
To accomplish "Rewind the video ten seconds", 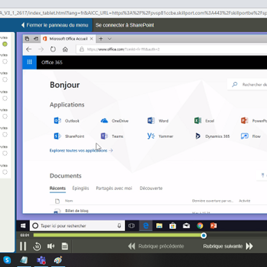I will (37, 246).
